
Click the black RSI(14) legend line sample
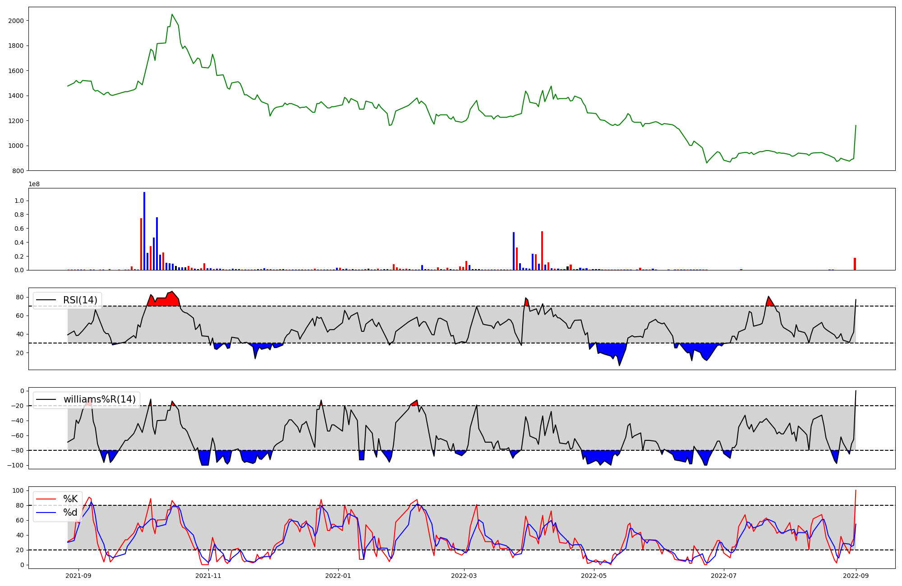[x=46, y=300]
